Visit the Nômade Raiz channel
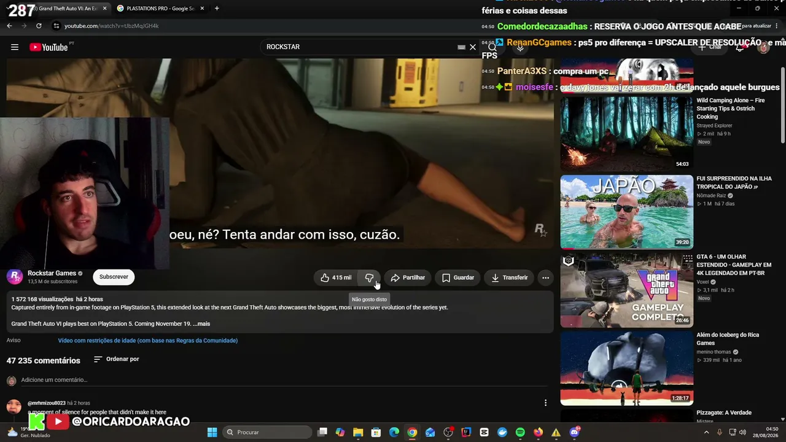This screenshot has width=786, height=442. [x=712, y=196]
